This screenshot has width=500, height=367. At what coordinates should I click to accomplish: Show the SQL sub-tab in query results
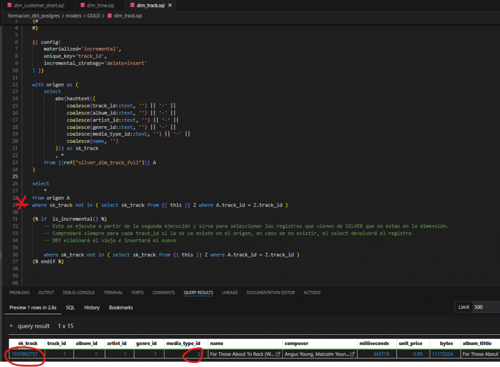pyautogui.click(x=70, y=307)
